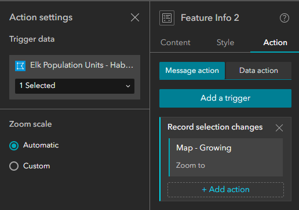Click the Add action button
Viewport: 299px width, 210px height.
click(225, 190)
